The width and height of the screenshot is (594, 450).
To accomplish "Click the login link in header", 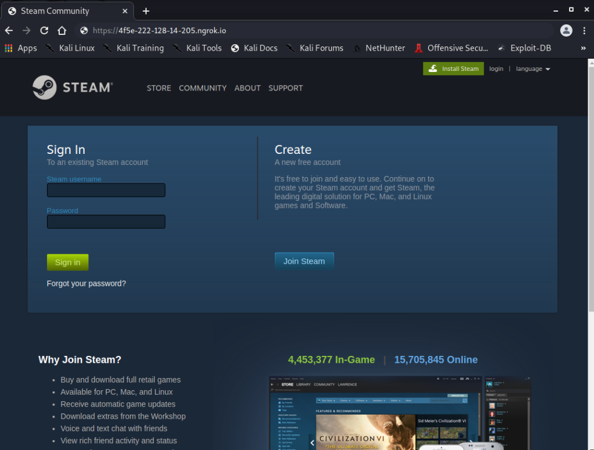I will tap(496, 69).
